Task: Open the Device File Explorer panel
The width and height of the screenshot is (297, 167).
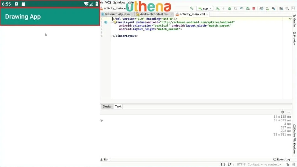Action: [x=294, y=139]
